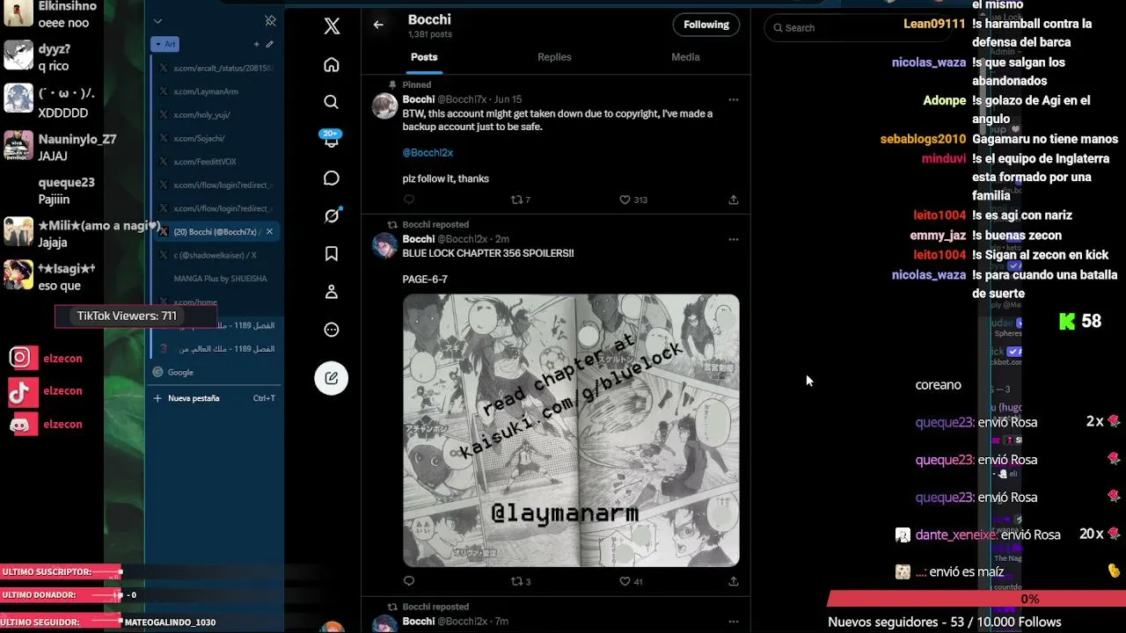Viewport: 1126px width, 633px height.
Task: Open the x.com/Sojachi/ browser tab
Action: [x=216, y=138]
